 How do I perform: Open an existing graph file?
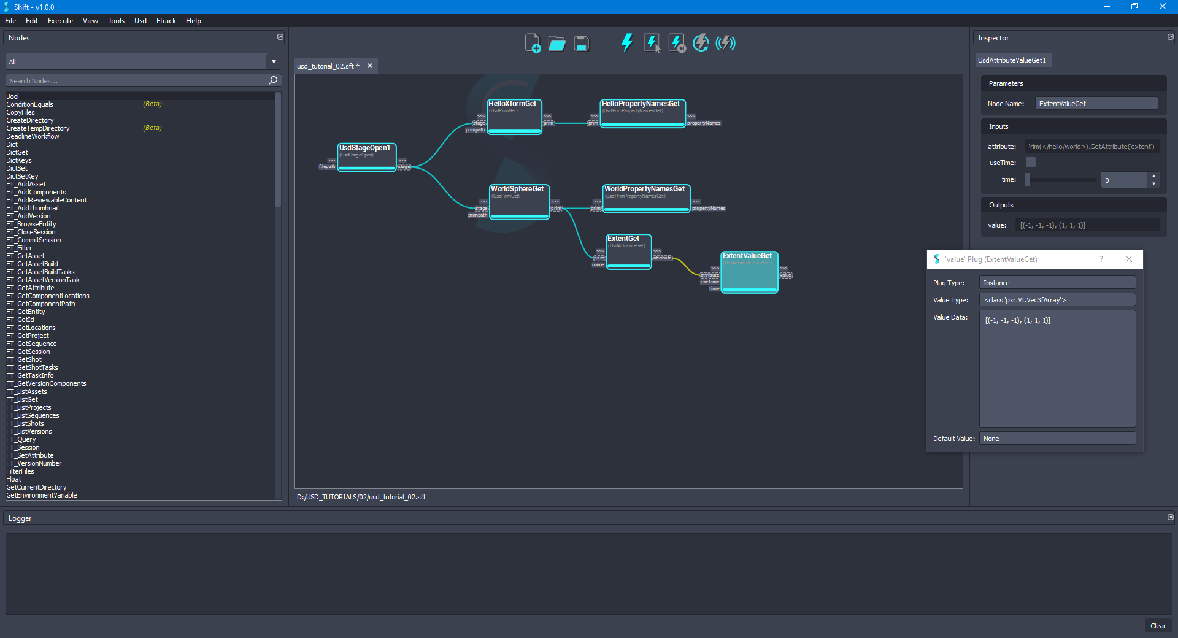(x=556, y=43)
